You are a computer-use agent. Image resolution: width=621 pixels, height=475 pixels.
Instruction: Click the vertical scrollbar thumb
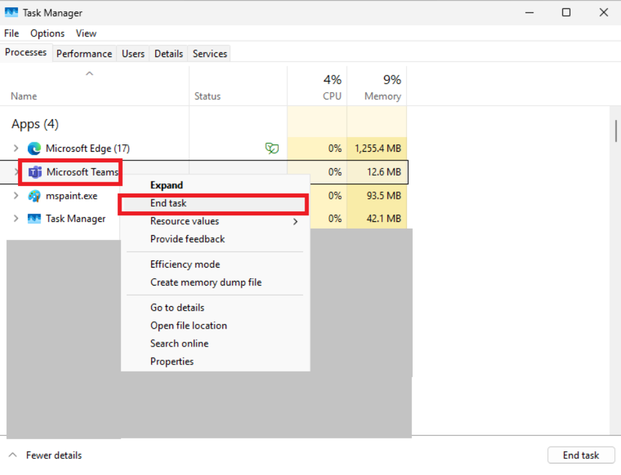[616, 131]
